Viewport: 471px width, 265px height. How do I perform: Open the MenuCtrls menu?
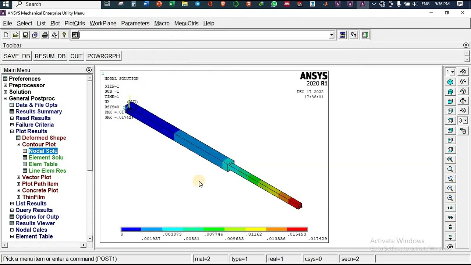(x=186, y=23)
